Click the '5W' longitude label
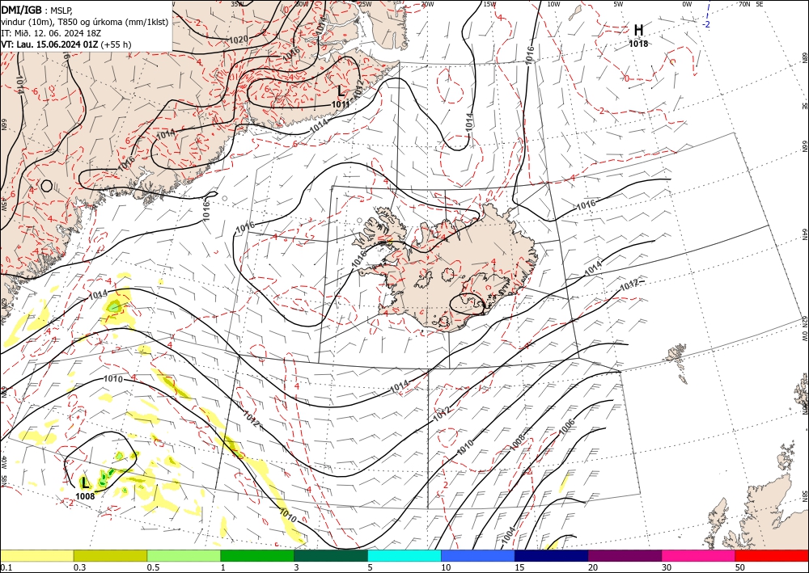Screen dimensions: 809x573 click(x=618, y=4)
